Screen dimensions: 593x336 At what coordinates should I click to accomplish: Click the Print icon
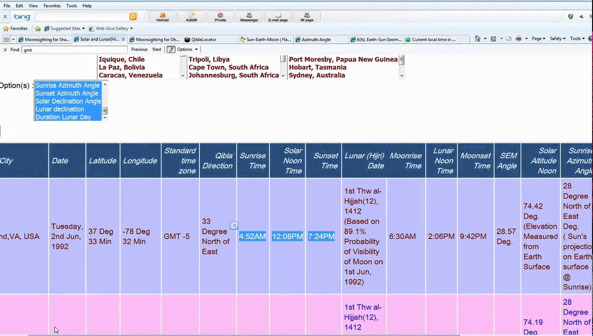[x=518, y=39]
